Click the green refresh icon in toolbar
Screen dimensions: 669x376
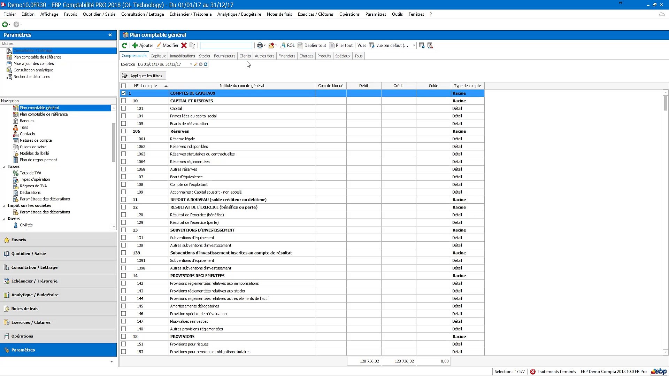coord(124,46)
